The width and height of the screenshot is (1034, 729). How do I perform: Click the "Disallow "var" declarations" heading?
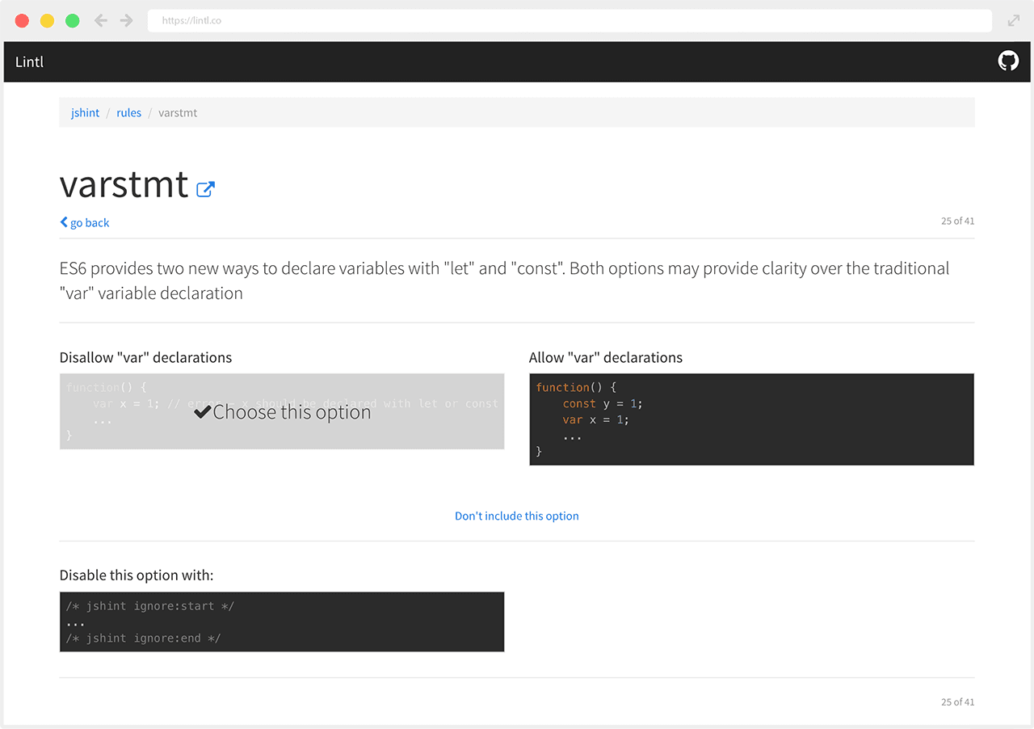145,357
